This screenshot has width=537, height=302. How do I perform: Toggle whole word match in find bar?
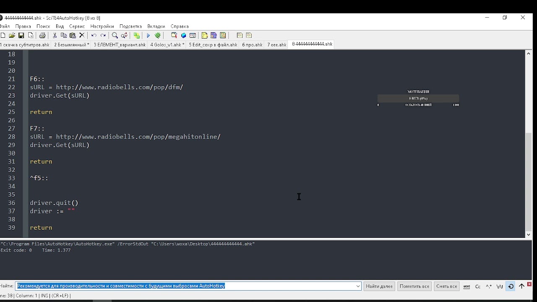pos(467,286)
